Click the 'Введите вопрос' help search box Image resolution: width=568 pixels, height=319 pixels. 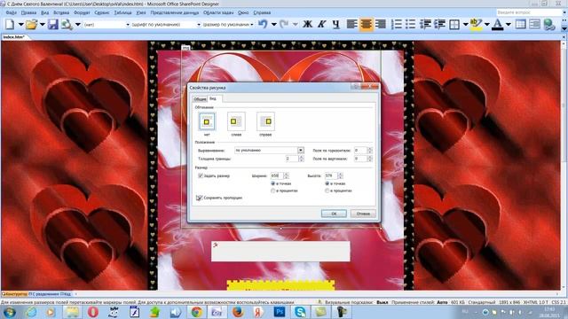click(x=529, y=12)
